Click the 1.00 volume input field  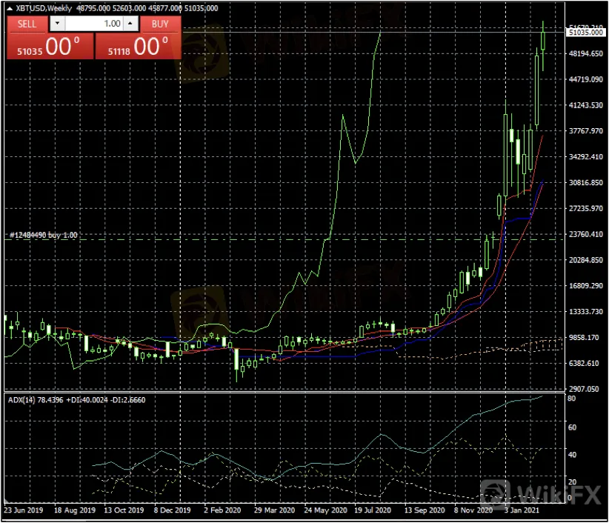pyautogui.click(x=94, y=24)
